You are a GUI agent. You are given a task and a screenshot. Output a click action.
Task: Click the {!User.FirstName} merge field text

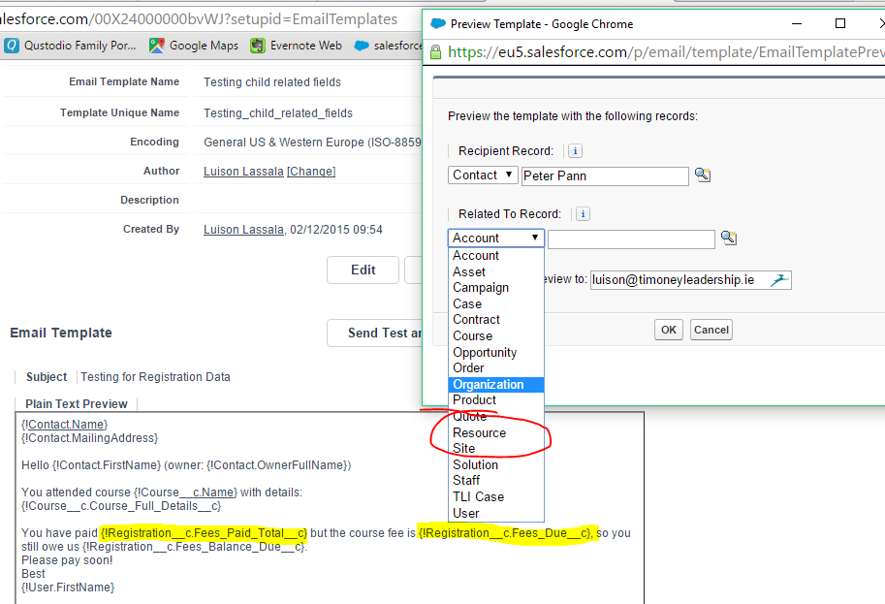click(68, 588)
